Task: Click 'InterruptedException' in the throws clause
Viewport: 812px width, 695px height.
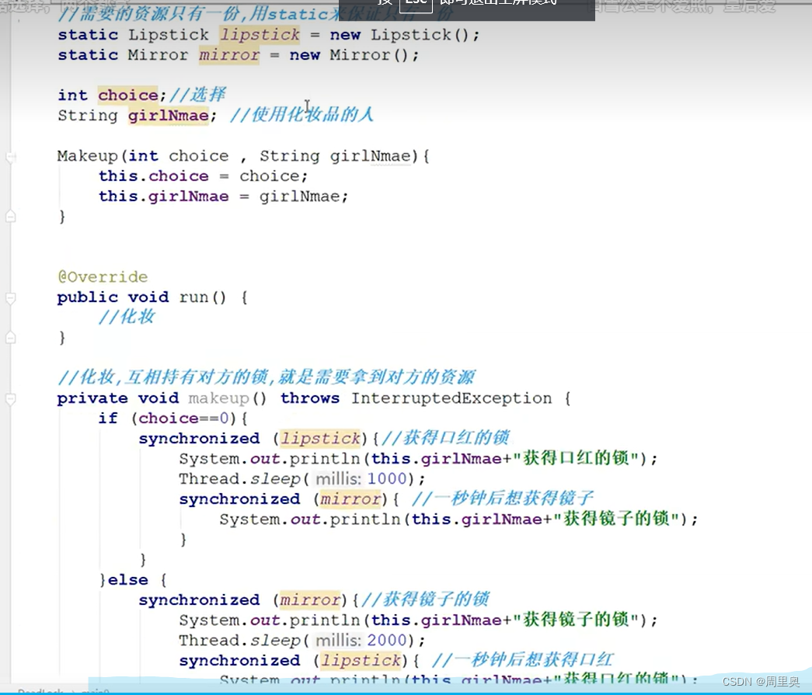Action: coord(451,398)
